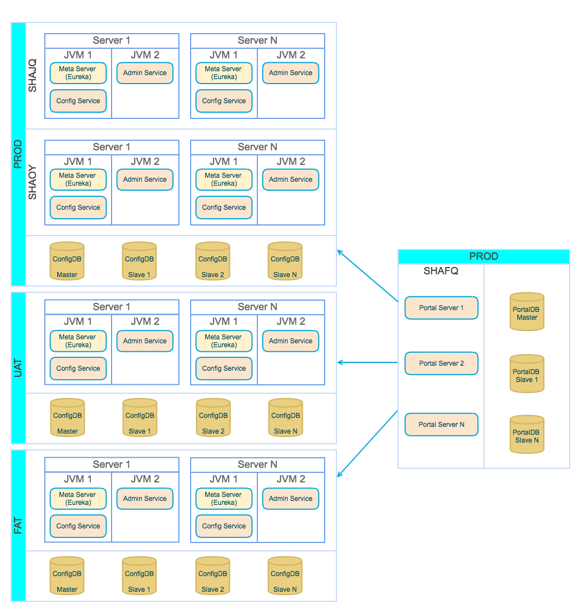Select Portal Server 2 in SHAFQ
Image resolution: width=582 pixels, height=612 pixels.
click(x=441, y=363)
